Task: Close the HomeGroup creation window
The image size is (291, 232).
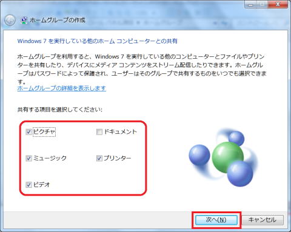Action: coord(278,4)
